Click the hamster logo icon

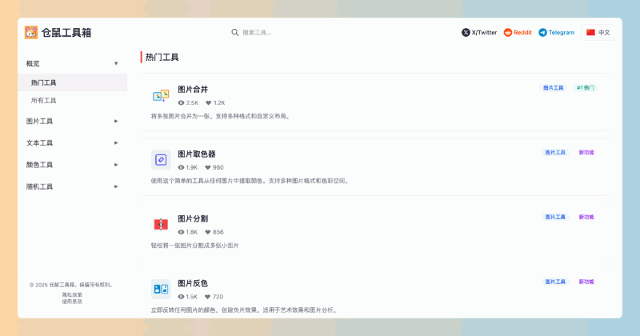point(31,32)
